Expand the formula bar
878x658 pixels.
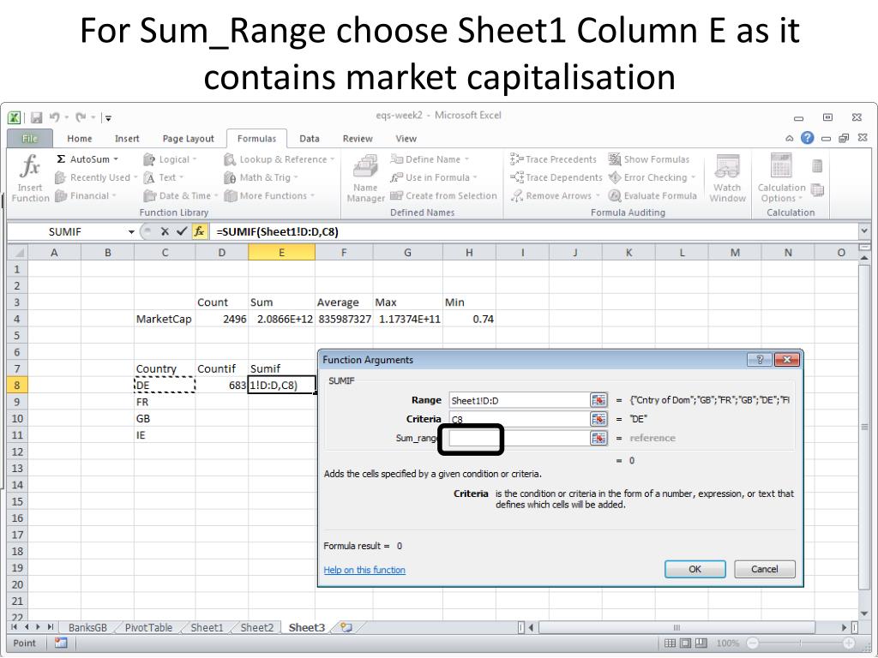click(864, 230)
